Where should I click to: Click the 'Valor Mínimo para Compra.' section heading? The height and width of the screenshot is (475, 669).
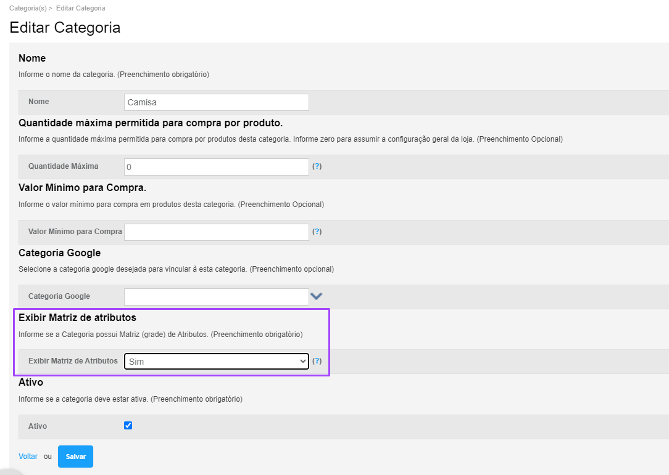(x=82, y=187)
